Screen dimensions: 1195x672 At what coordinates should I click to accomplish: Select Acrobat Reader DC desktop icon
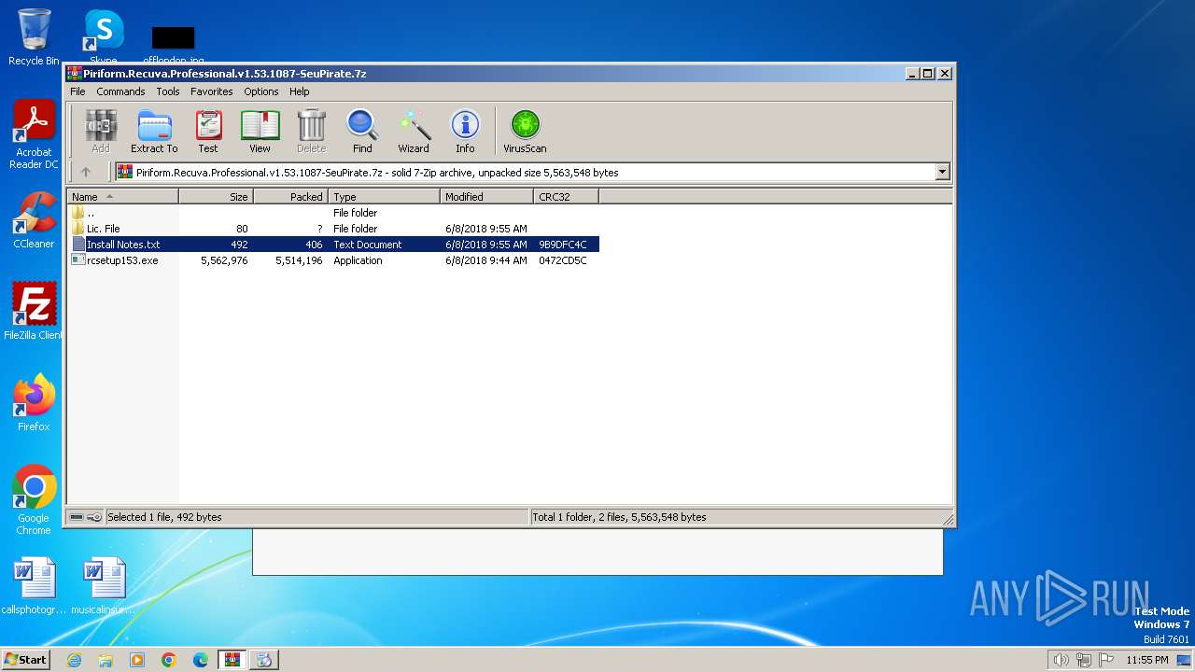[34, 134]
